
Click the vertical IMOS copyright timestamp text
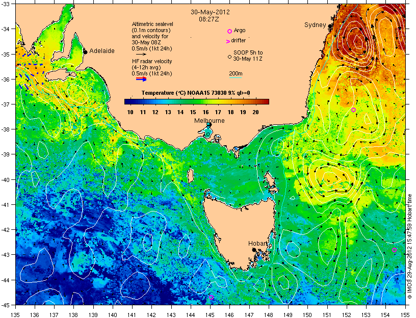pos(410,246)
